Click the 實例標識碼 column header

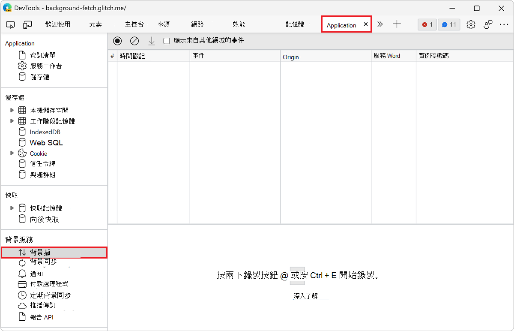(x=465, y=56)
